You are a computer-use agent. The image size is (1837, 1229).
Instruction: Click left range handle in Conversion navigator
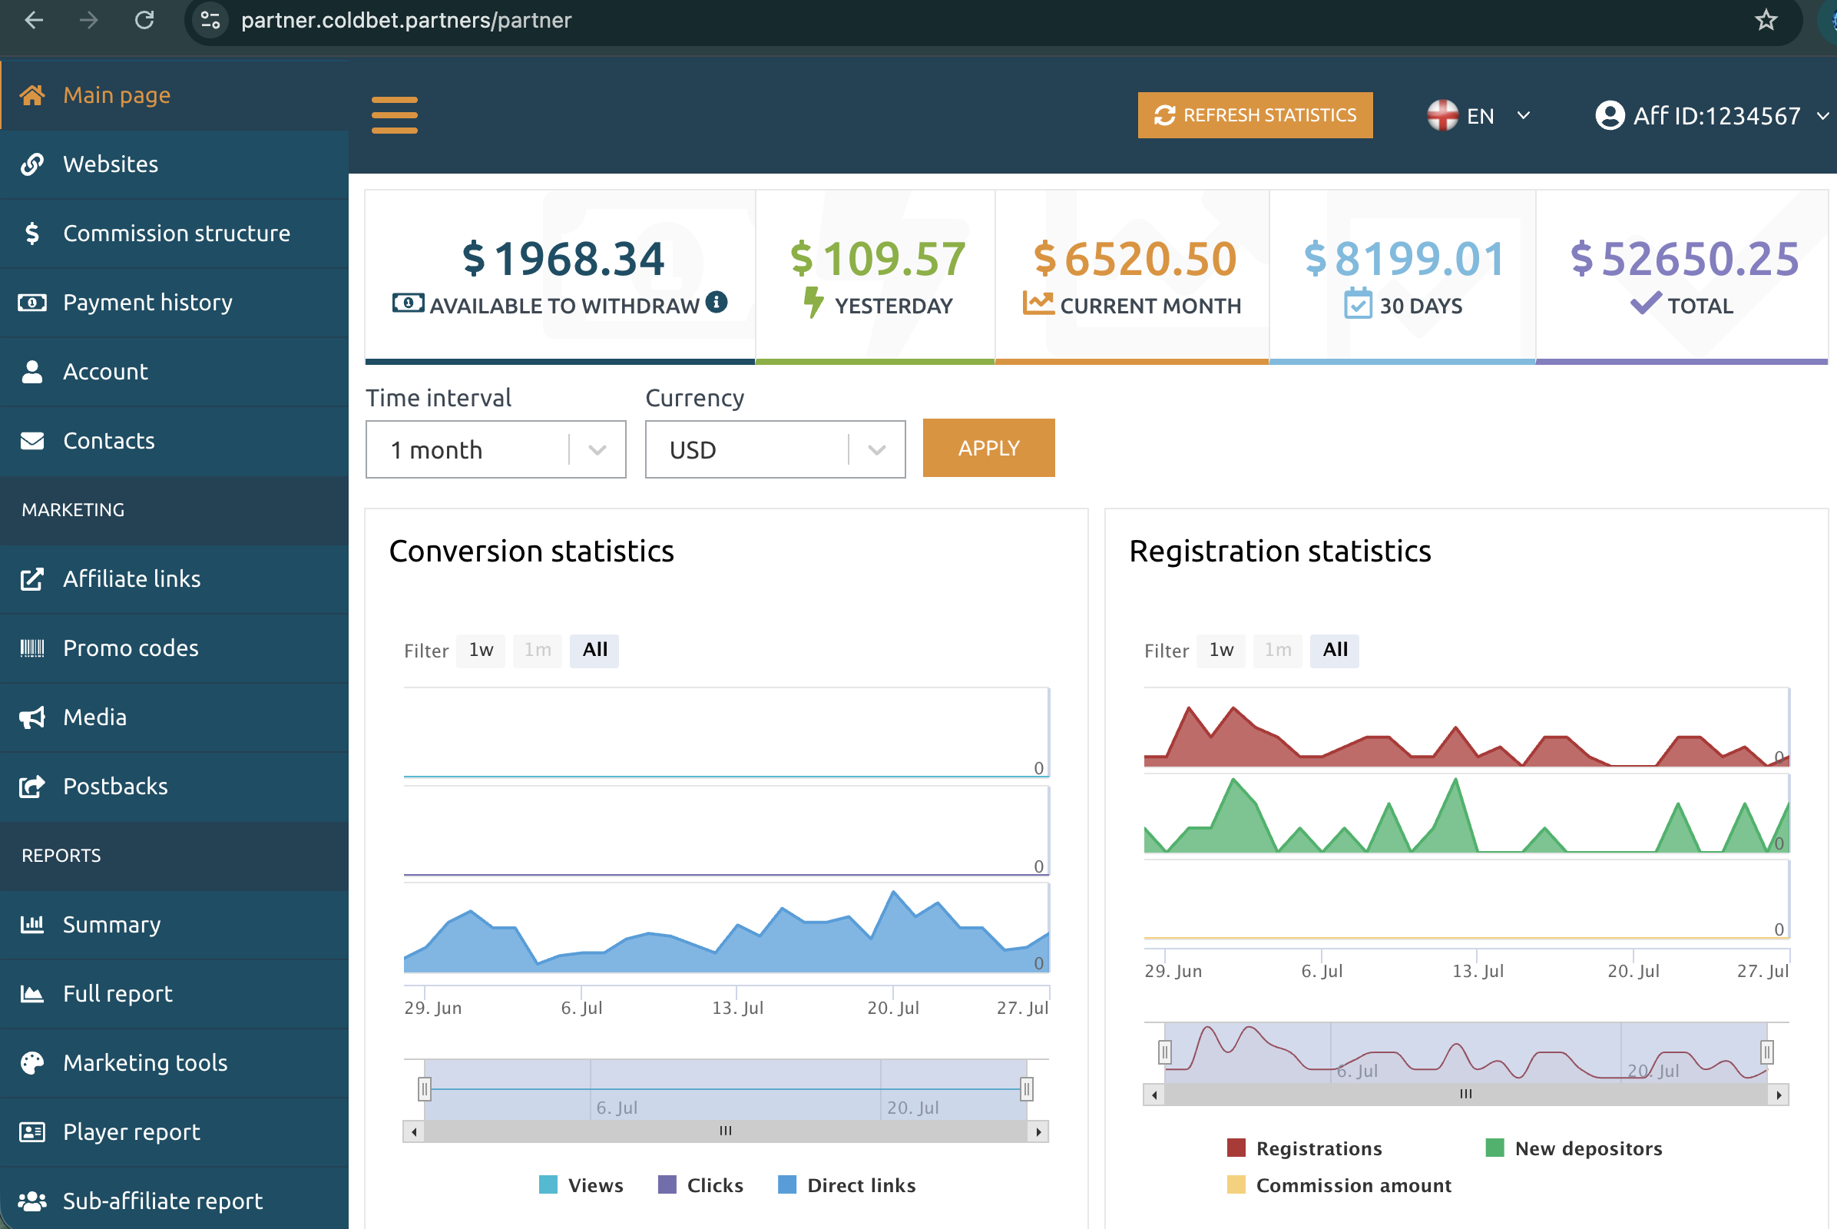click(425, 1088)
